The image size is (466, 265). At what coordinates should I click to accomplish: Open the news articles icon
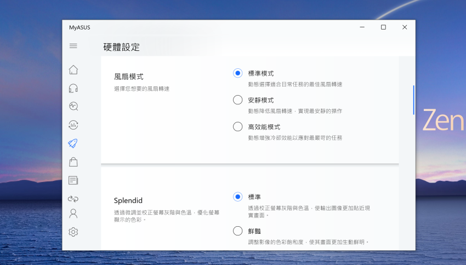pos(73,180)
